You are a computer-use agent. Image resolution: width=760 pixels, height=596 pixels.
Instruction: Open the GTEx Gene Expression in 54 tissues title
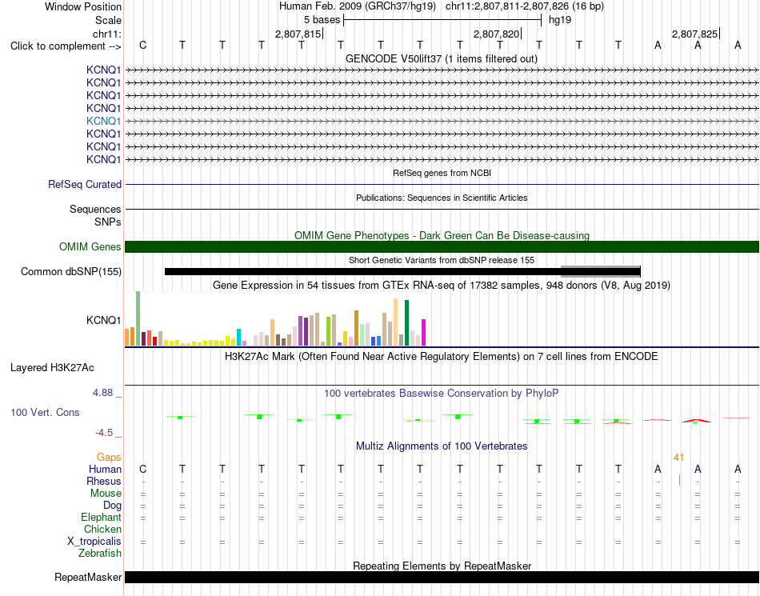click(x=442, y=285)
